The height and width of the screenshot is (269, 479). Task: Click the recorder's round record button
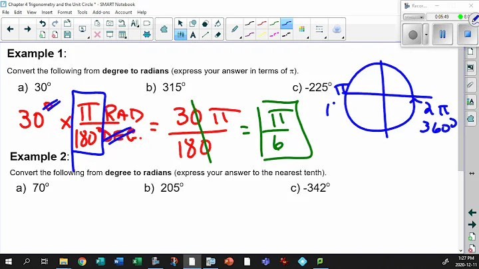(413, 35)
